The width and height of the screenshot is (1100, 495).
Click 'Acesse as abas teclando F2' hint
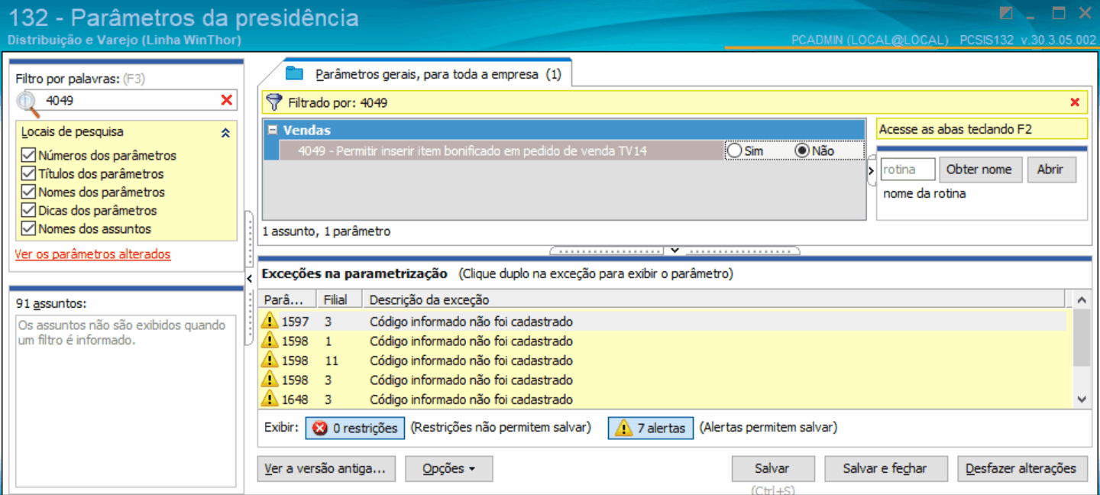coord(982,129)
